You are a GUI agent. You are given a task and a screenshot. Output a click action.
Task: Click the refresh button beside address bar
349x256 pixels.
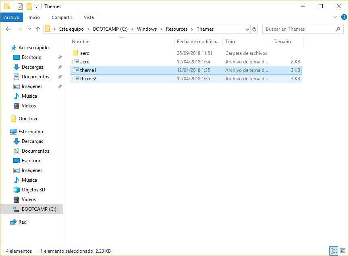click(x=254, y=29)
